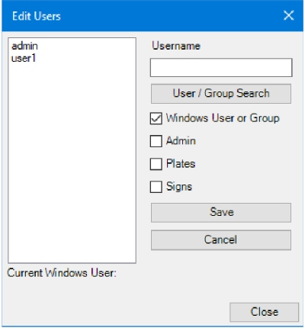Focus the Username text field
This screenshot has height=331, width=305.
click(221, 68)
